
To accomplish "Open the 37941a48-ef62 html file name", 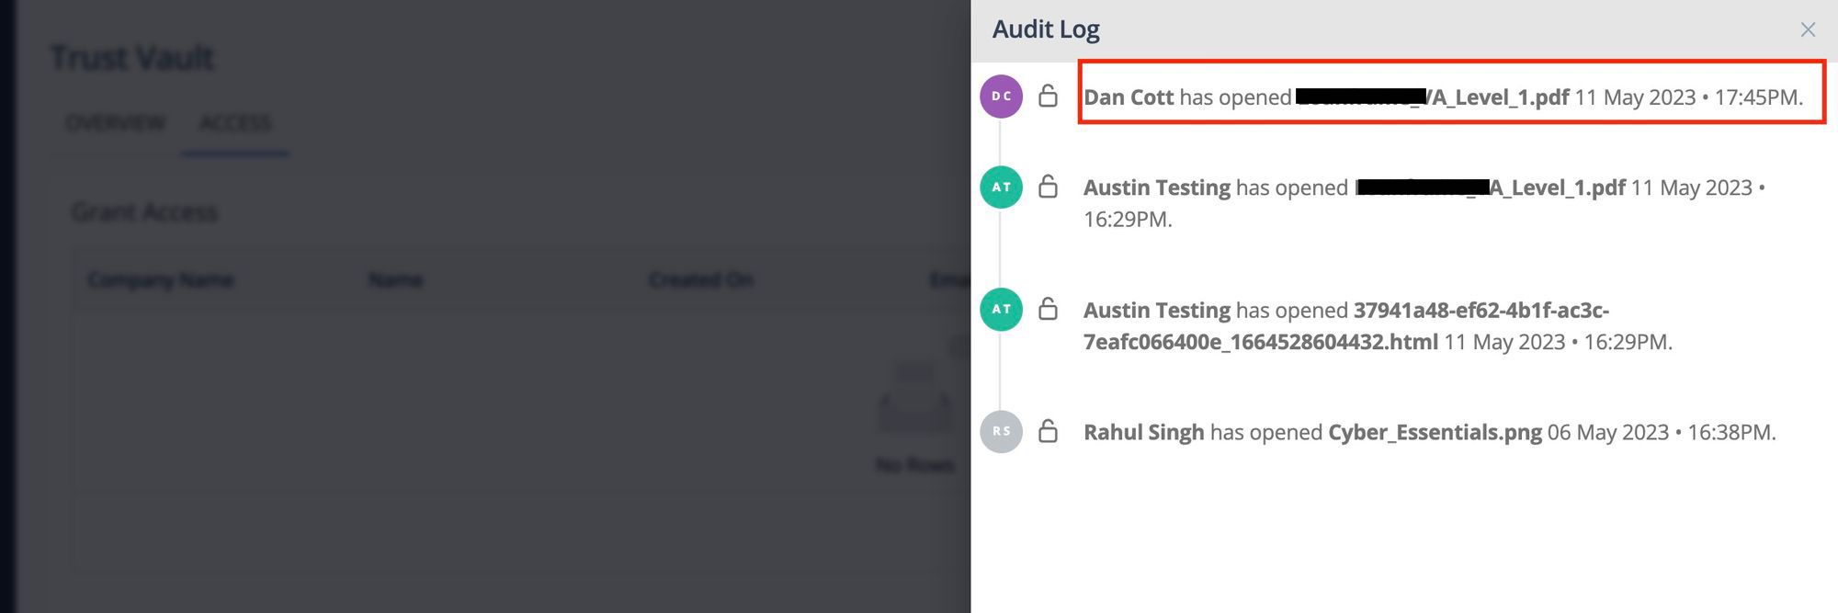I will [1346, 326].
